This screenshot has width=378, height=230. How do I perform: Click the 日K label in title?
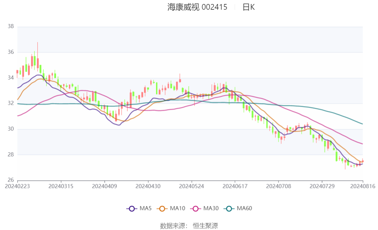249,7
